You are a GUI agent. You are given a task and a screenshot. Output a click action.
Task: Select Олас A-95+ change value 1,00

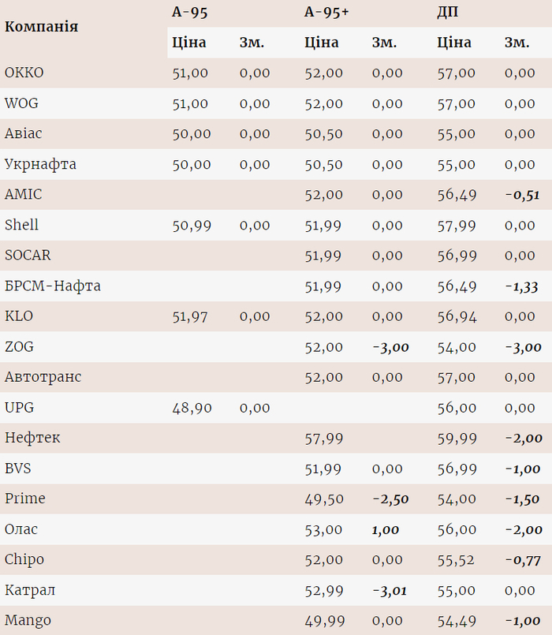386,530
